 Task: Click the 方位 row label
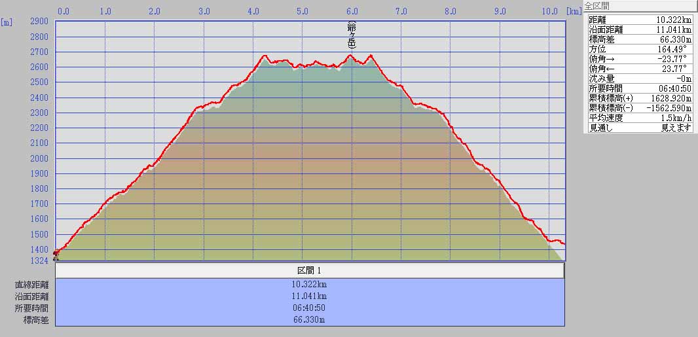pos(597,49)
